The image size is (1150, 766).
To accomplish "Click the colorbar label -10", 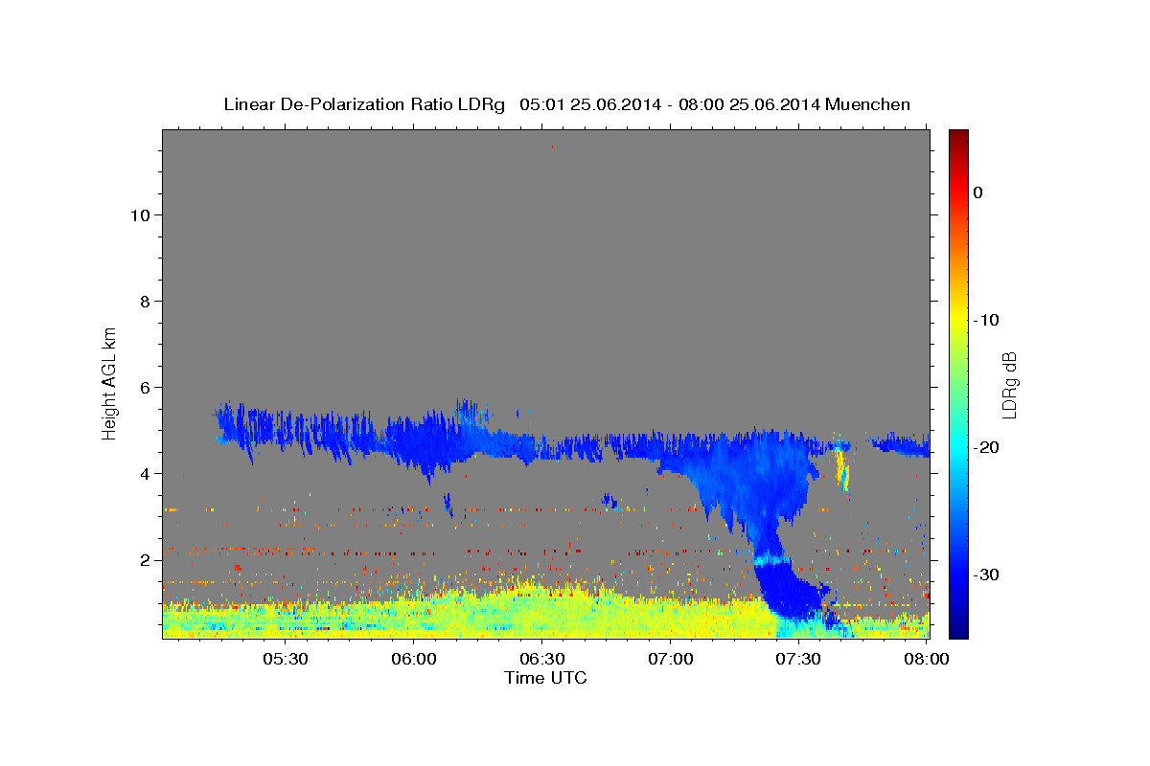I will [x=987, y=320].
